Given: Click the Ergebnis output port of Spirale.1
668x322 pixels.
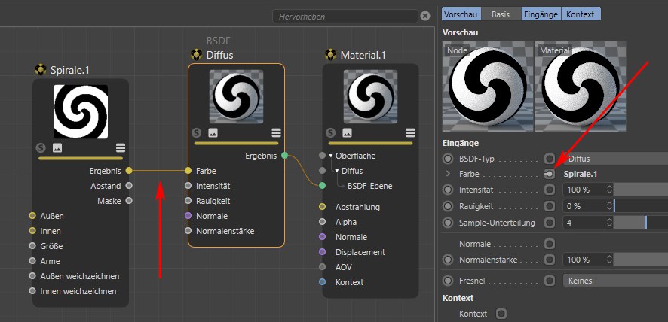Looking at the screenshot, I should (x=129, y=171).
